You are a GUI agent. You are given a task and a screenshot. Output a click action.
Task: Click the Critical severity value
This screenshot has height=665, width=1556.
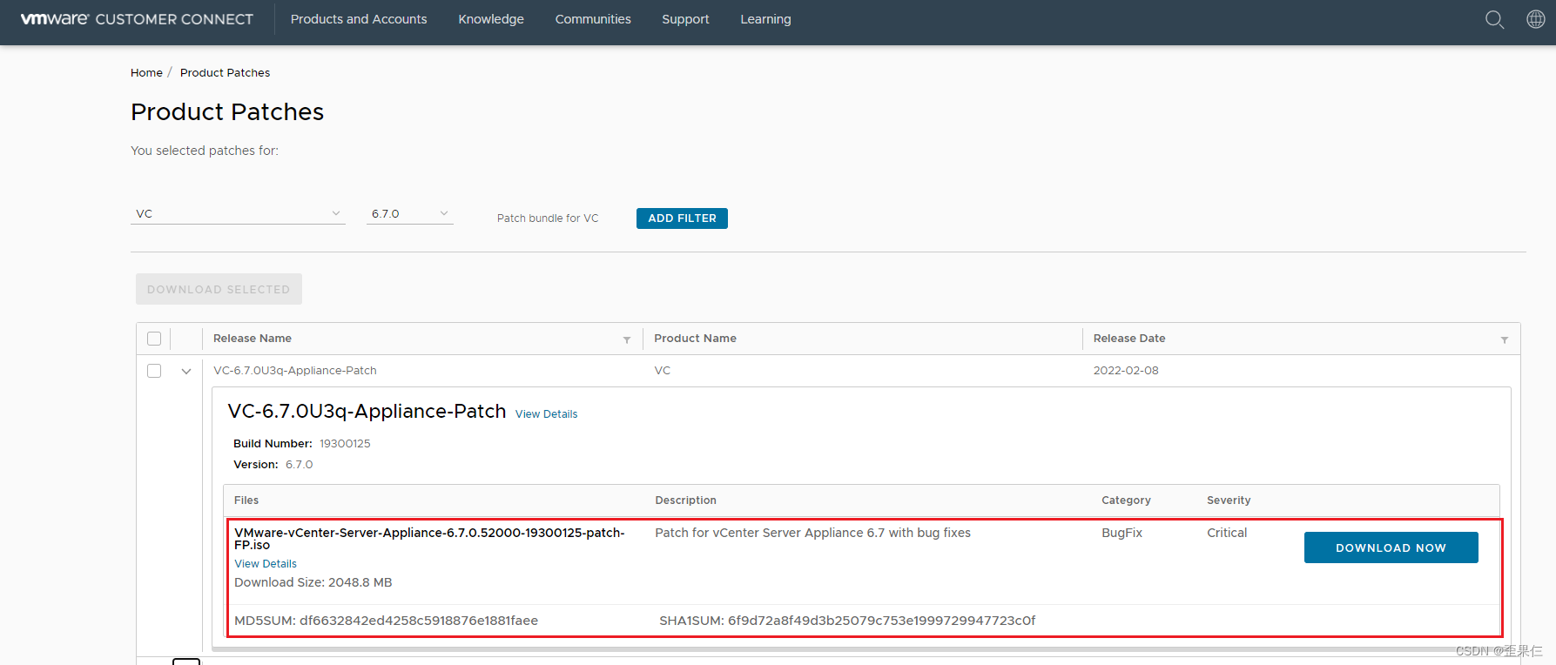pyautogui.click(x=1227, y=533)
